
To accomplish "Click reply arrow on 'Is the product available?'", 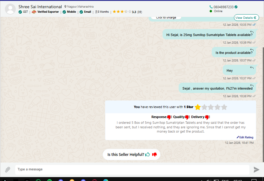I will (x=252, y=50).
